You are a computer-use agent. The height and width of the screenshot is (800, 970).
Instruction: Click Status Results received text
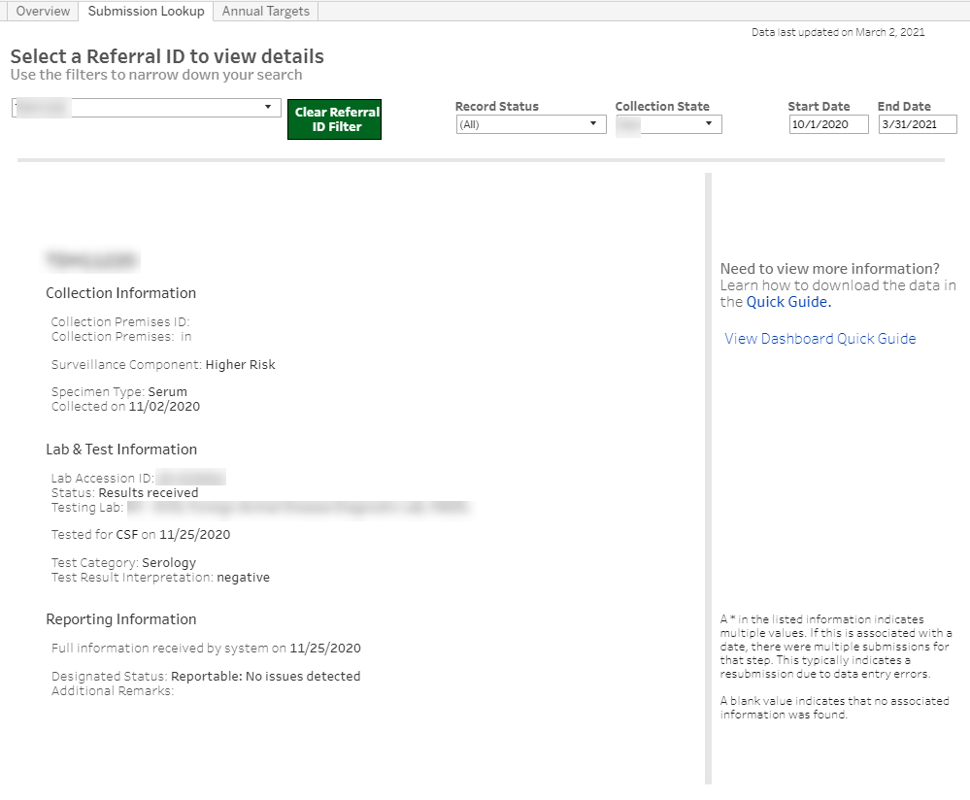124,493
